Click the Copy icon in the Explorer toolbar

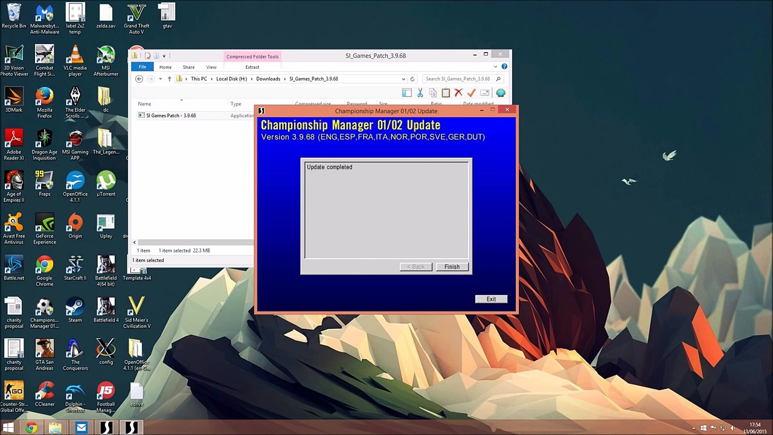(433, 92)
